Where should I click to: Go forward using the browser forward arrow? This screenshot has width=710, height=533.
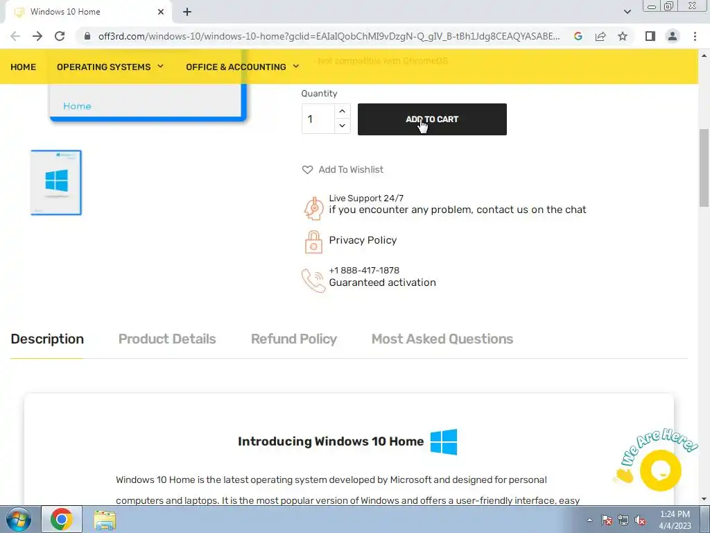(x=37, y=36)
